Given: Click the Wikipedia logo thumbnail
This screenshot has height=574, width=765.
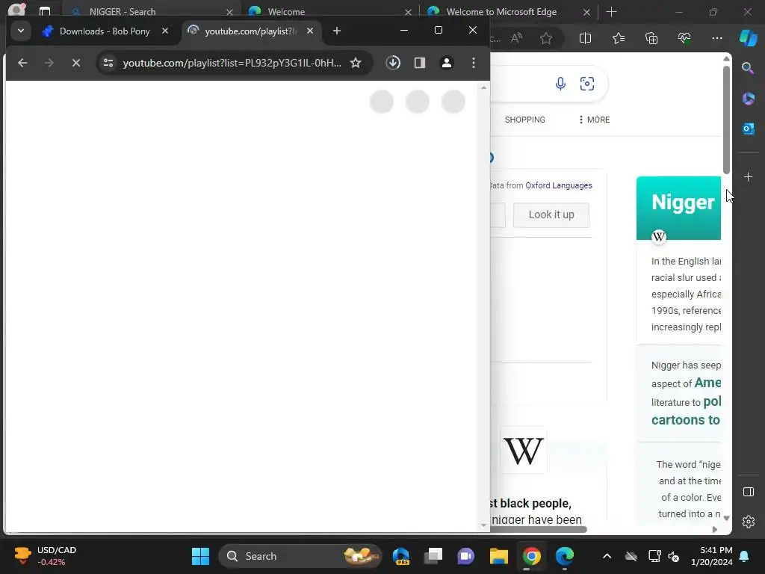Looking at the screenshot, I should point(524,451).
